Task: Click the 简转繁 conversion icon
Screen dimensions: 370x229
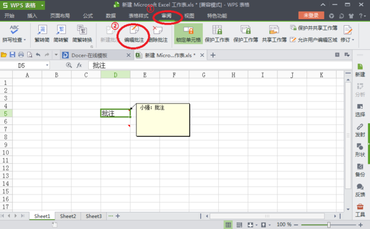Action: [61, 34]
